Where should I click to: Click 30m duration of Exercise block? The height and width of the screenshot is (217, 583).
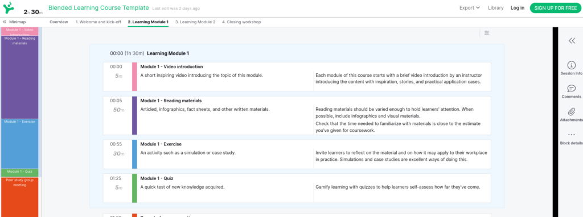pyautogui.click(x=118, y=153)
